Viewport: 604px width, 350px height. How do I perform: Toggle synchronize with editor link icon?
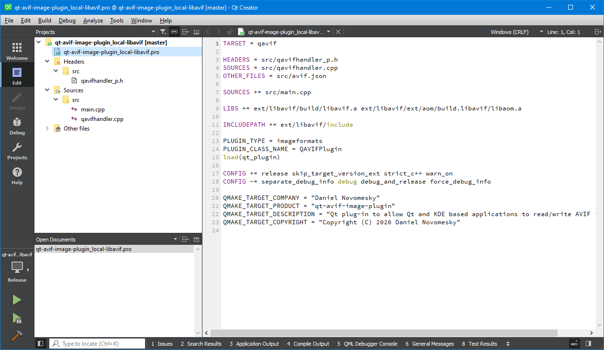coord(174,32)
